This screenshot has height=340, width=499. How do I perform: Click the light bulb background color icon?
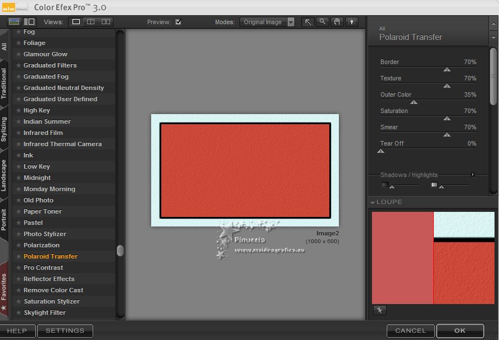352,22
